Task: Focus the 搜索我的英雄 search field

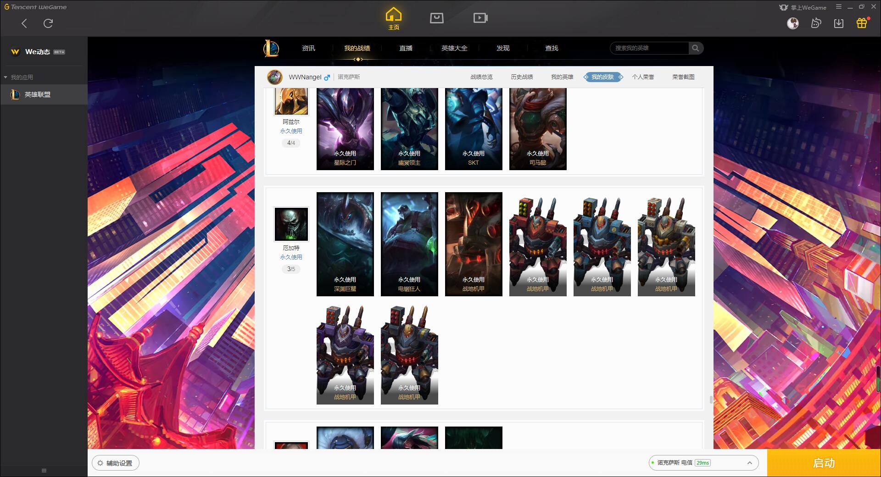Action: coord(650,48)
